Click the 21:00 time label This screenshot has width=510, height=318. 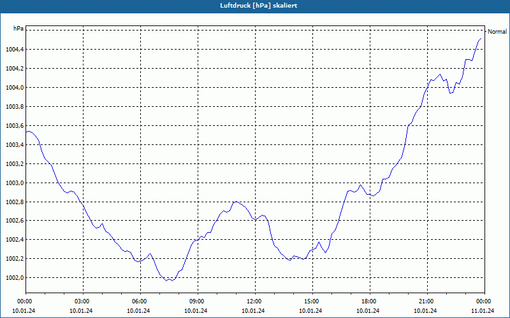pos(427,301)
